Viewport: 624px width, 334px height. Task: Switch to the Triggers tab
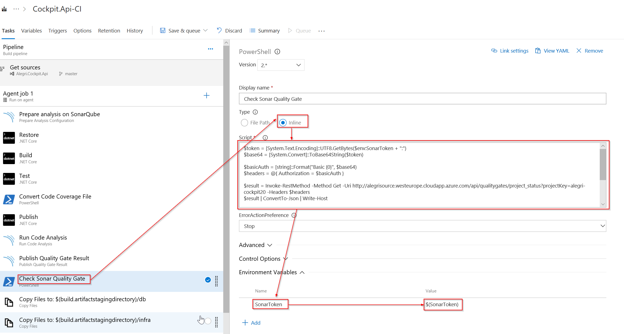[58, 31]
